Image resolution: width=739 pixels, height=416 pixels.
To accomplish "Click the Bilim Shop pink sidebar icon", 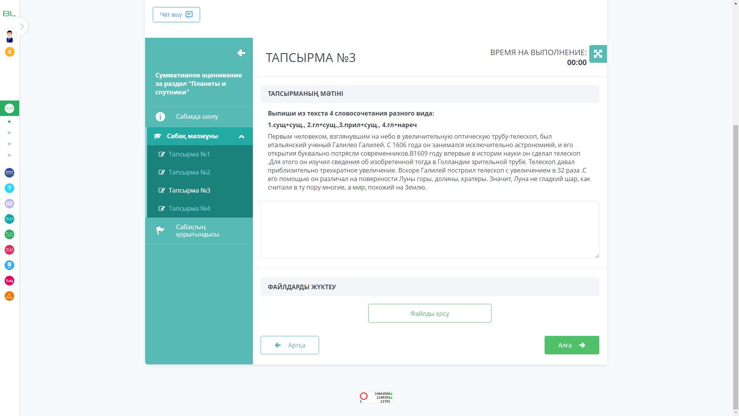I will point(9,250).
